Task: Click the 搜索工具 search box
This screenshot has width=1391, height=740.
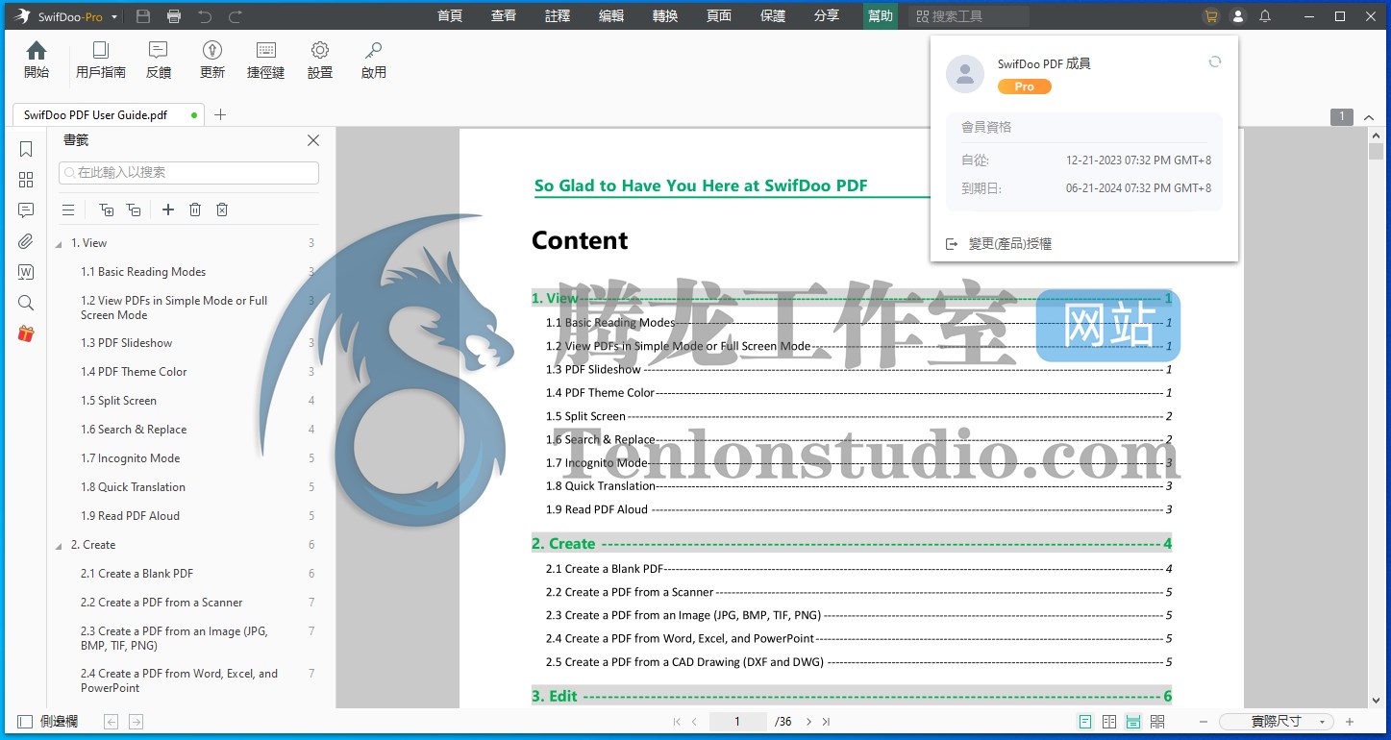Action: [969, 16]
